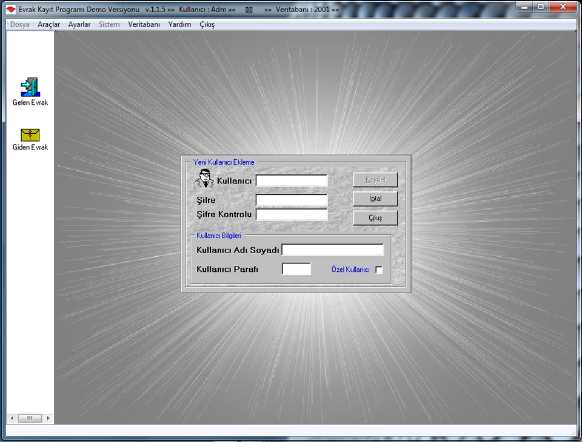582x442 pixels.
Task: Click the Kullanıcı Bilgileri group title
Action: (219, 236)
